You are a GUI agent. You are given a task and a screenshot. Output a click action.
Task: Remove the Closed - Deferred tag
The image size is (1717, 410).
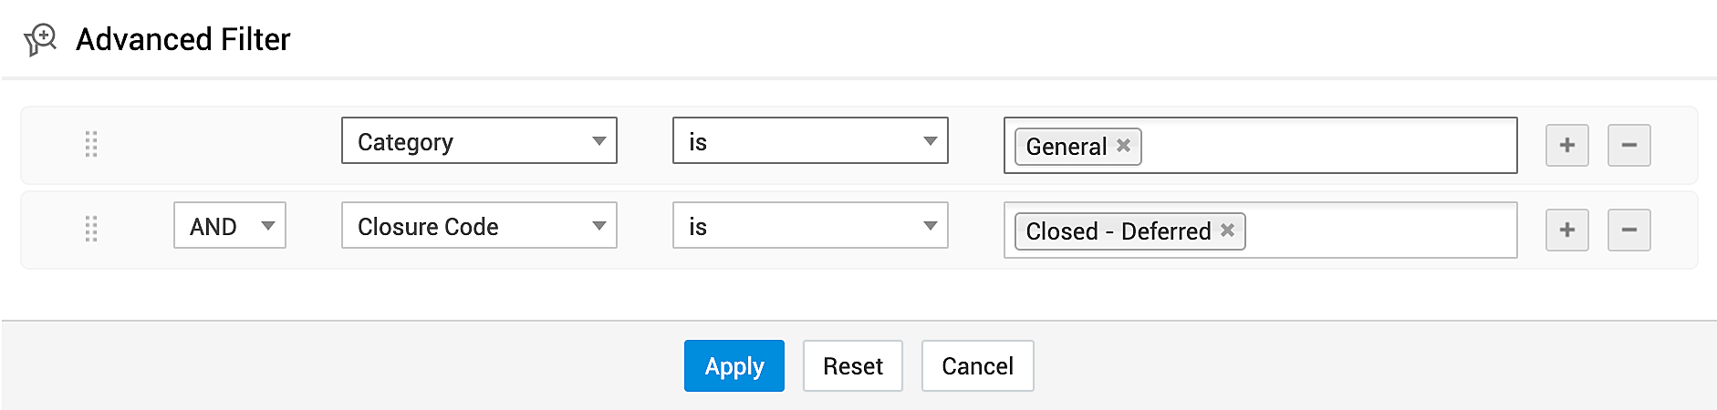(x=1227, y=231)
